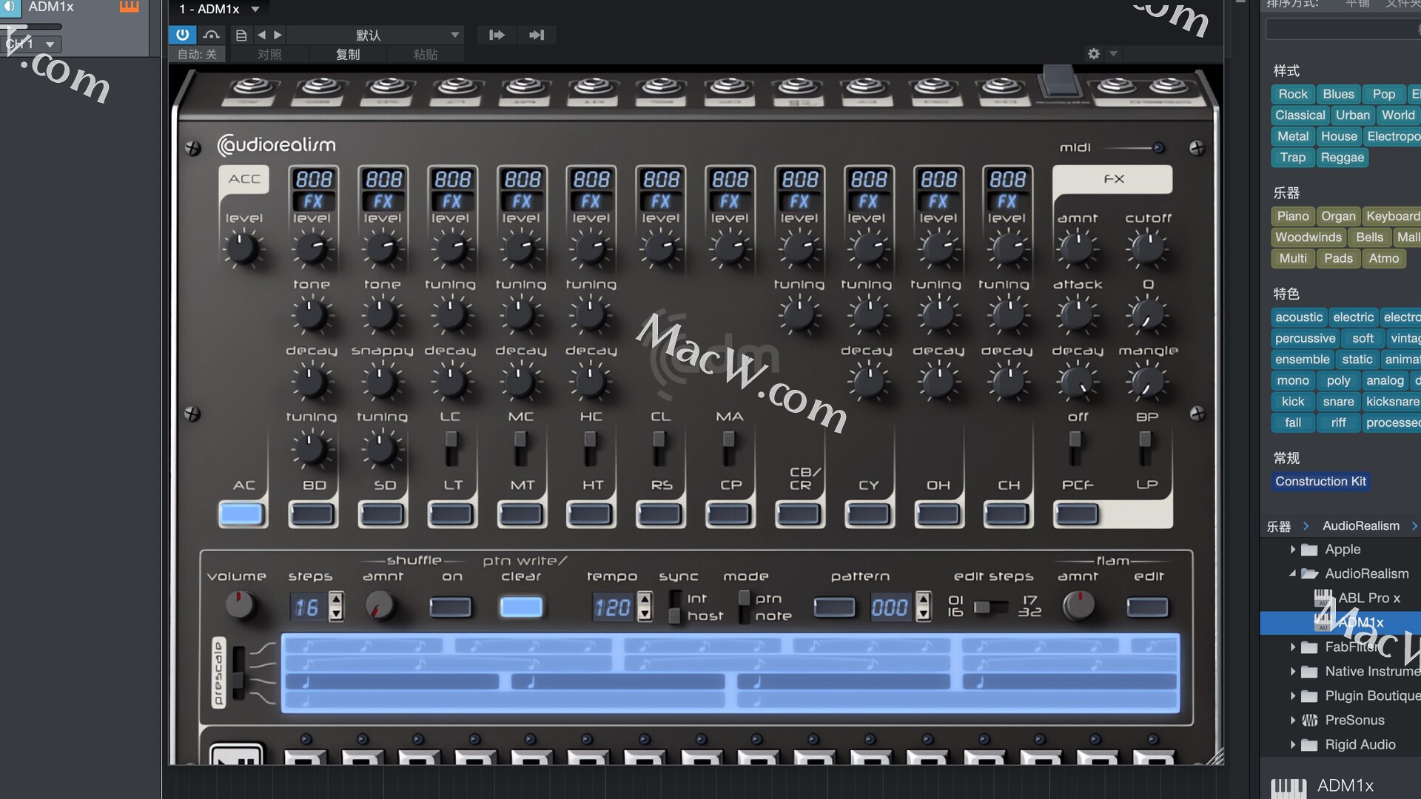This screenshot has height=799, width=1421.
Task: Click the Apple folder icon
Action: coord(1309,550)
